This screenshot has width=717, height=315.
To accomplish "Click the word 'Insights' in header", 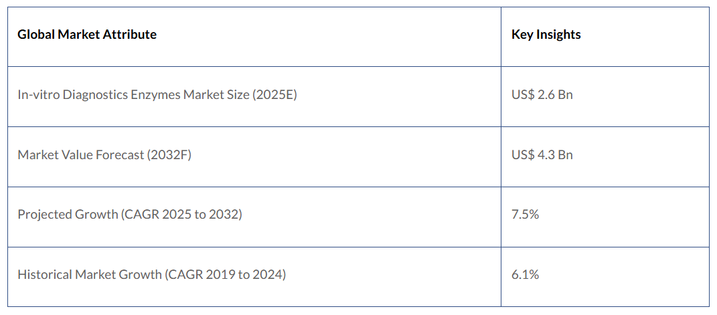I will pyautogui.click(x=558, y=35).
